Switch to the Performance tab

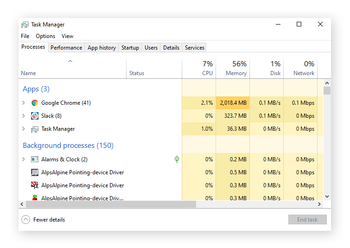point(66,48)
